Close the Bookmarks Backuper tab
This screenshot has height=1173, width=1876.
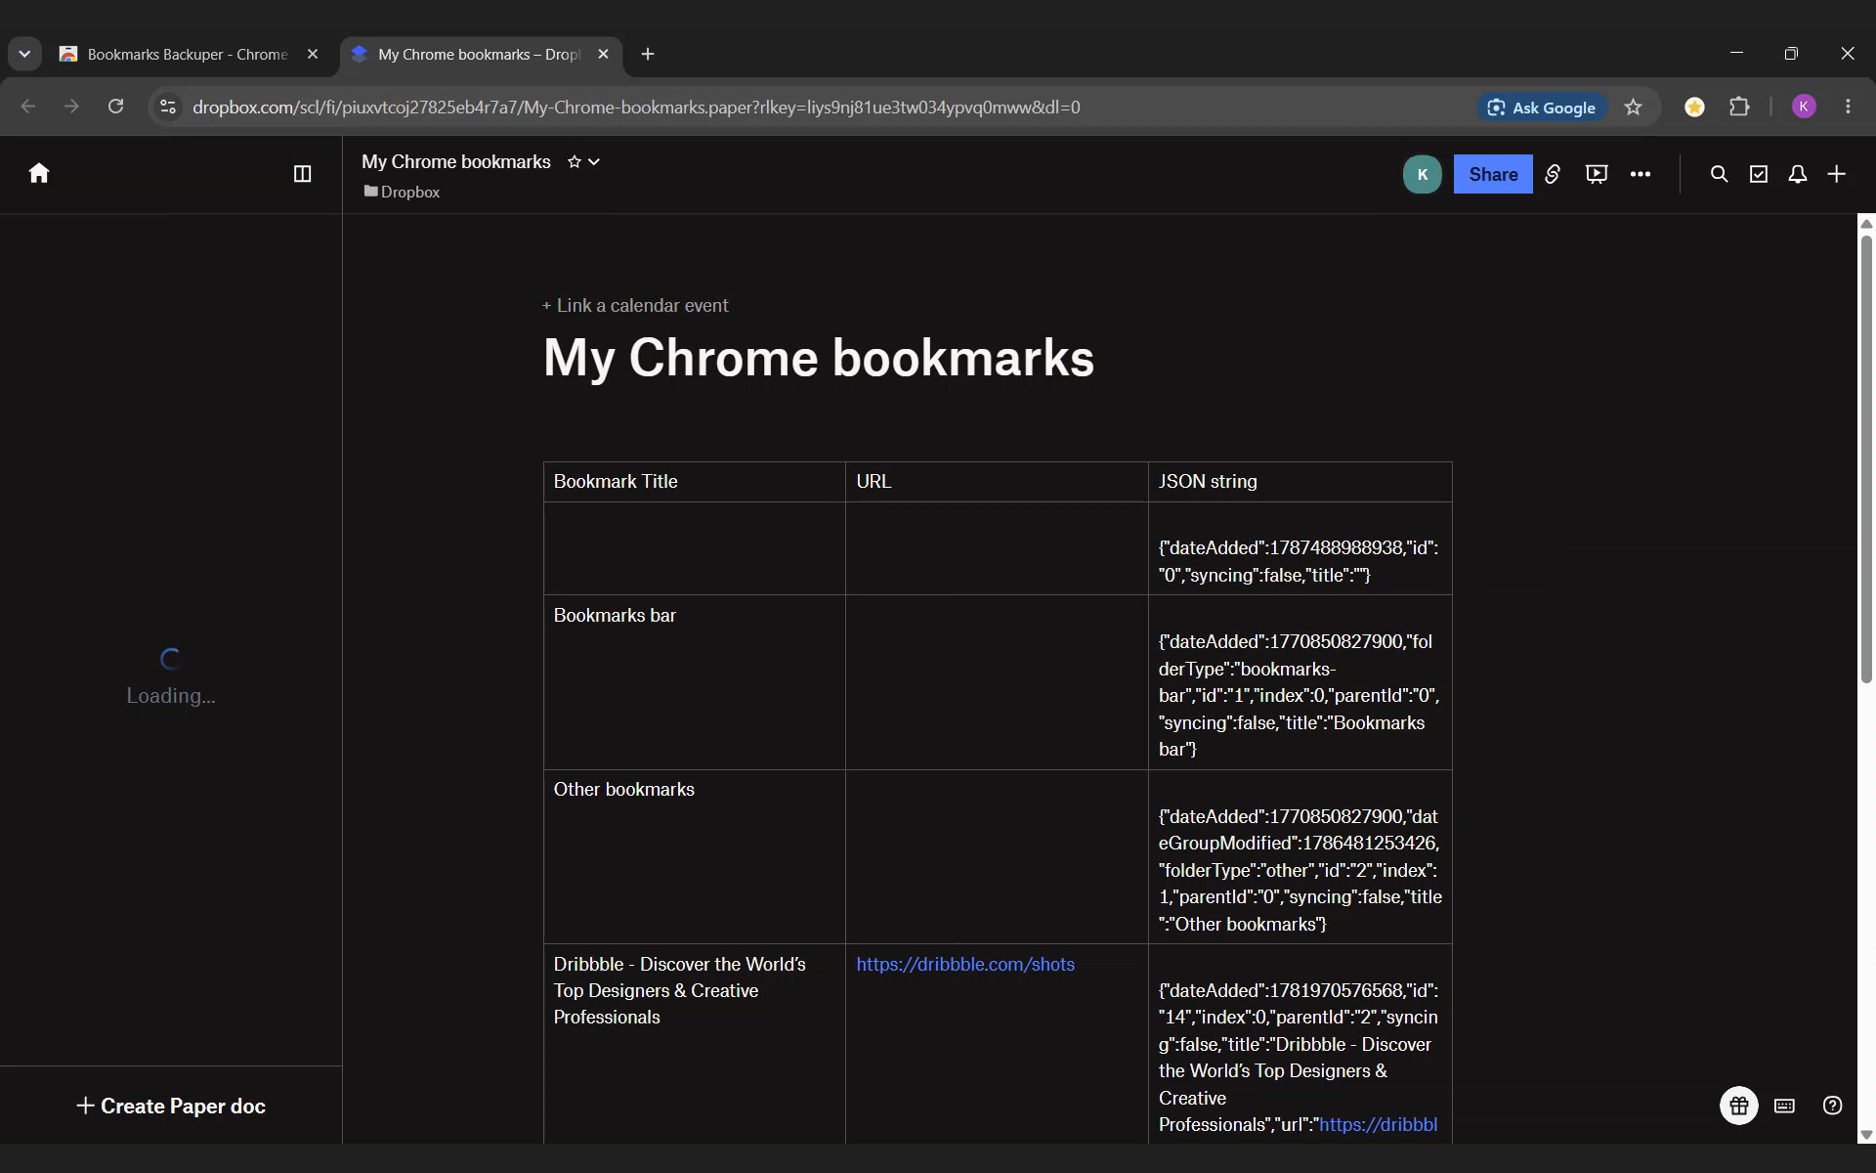313,55
